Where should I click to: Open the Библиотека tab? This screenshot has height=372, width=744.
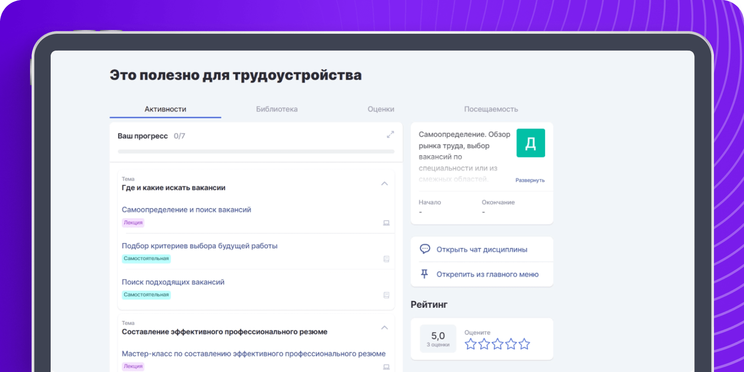click(277, 109)
